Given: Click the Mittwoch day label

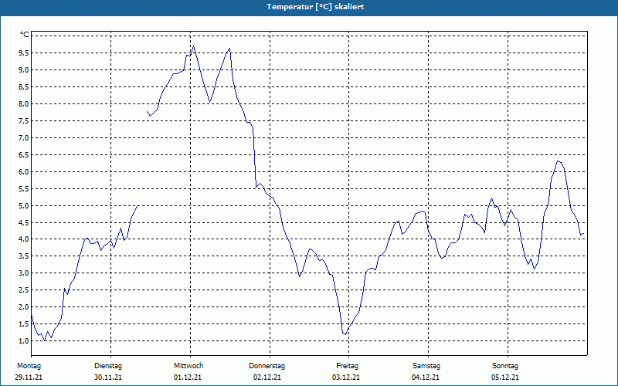Looking at the screenshot, I should [x=188, y=366].
